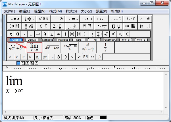Open the 视图(V) menu

click(x=39, y=11)
